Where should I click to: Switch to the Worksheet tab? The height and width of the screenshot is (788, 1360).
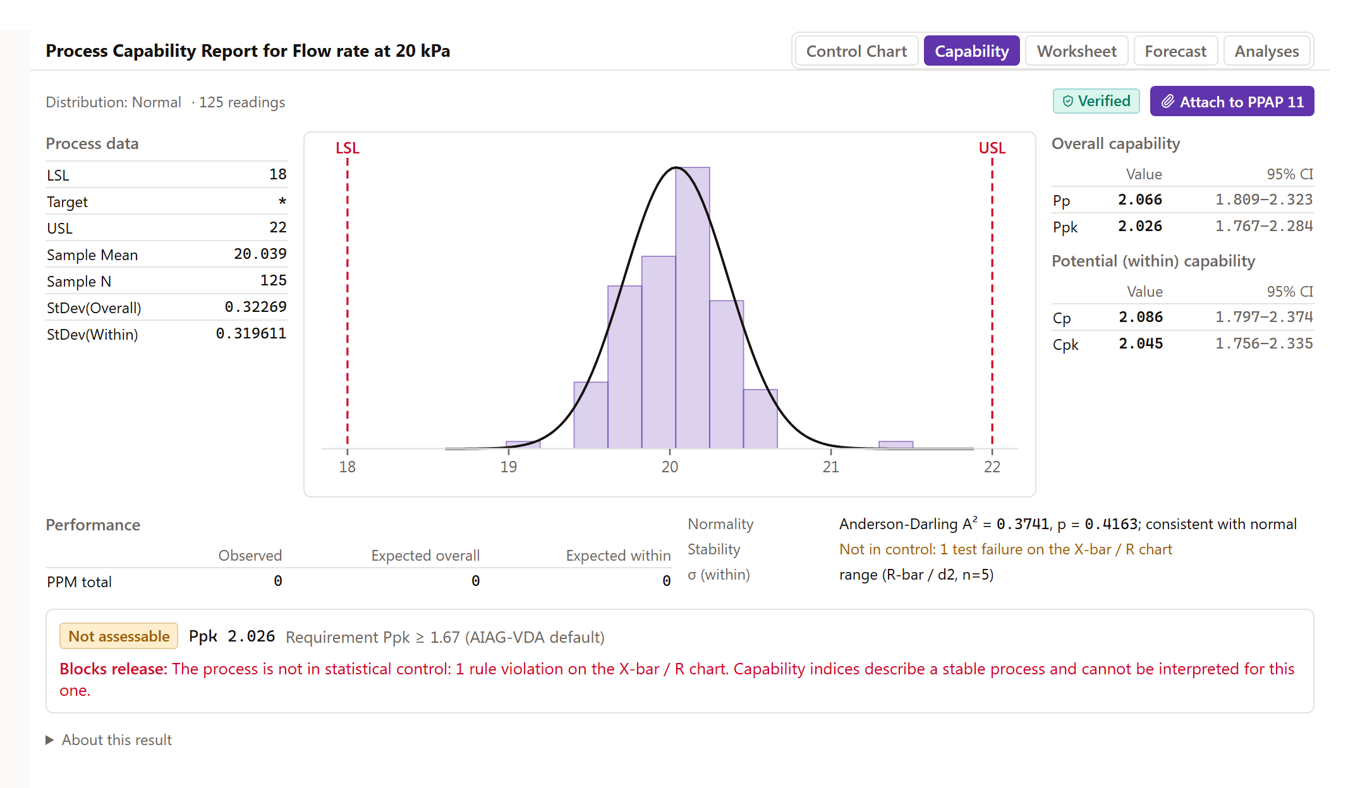(1076, 51)
